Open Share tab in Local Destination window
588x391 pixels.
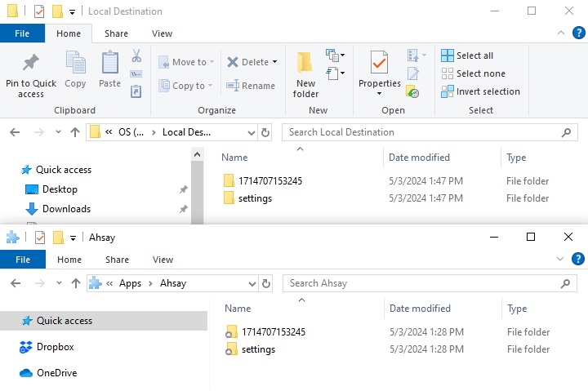point(116,33)
